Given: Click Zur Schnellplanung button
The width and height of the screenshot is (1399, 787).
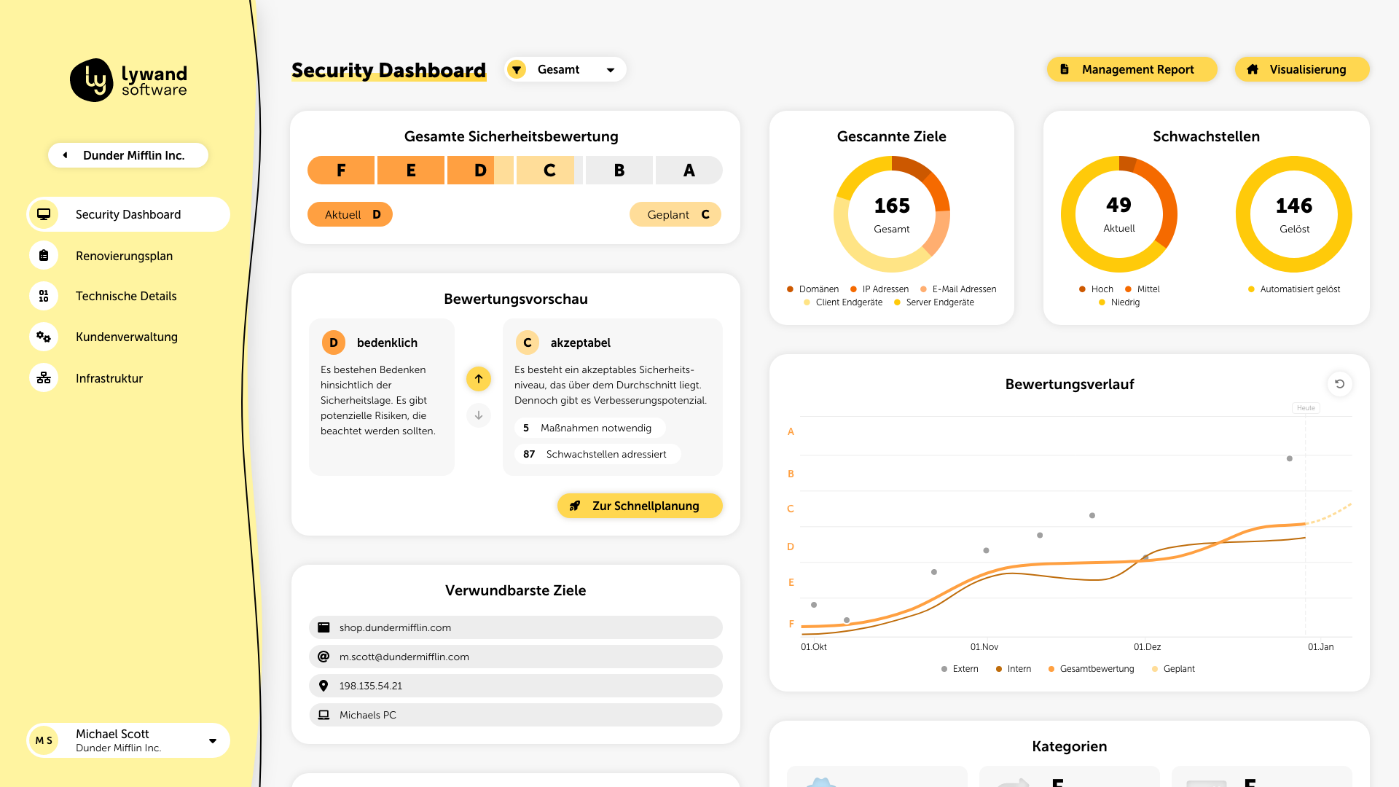Looking at the screenshot, I should point(640,506).
